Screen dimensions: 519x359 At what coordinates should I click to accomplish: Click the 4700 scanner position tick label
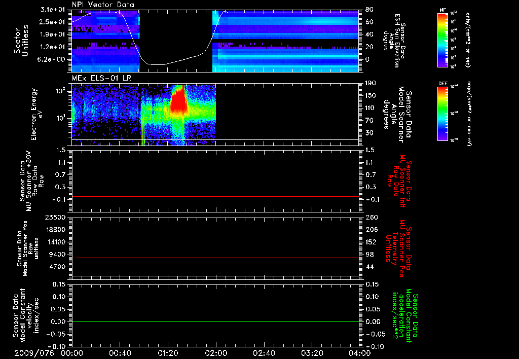[57, 267]
